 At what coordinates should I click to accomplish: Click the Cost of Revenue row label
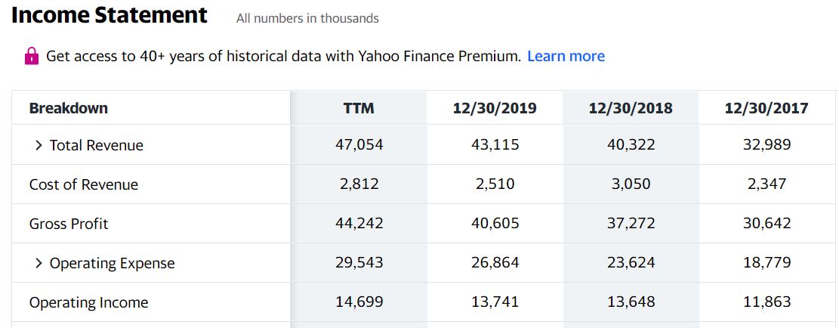(x=84, y=184)
